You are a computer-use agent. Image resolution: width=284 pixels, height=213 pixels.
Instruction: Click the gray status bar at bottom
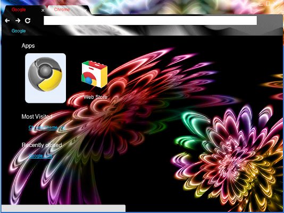(63, 208)
